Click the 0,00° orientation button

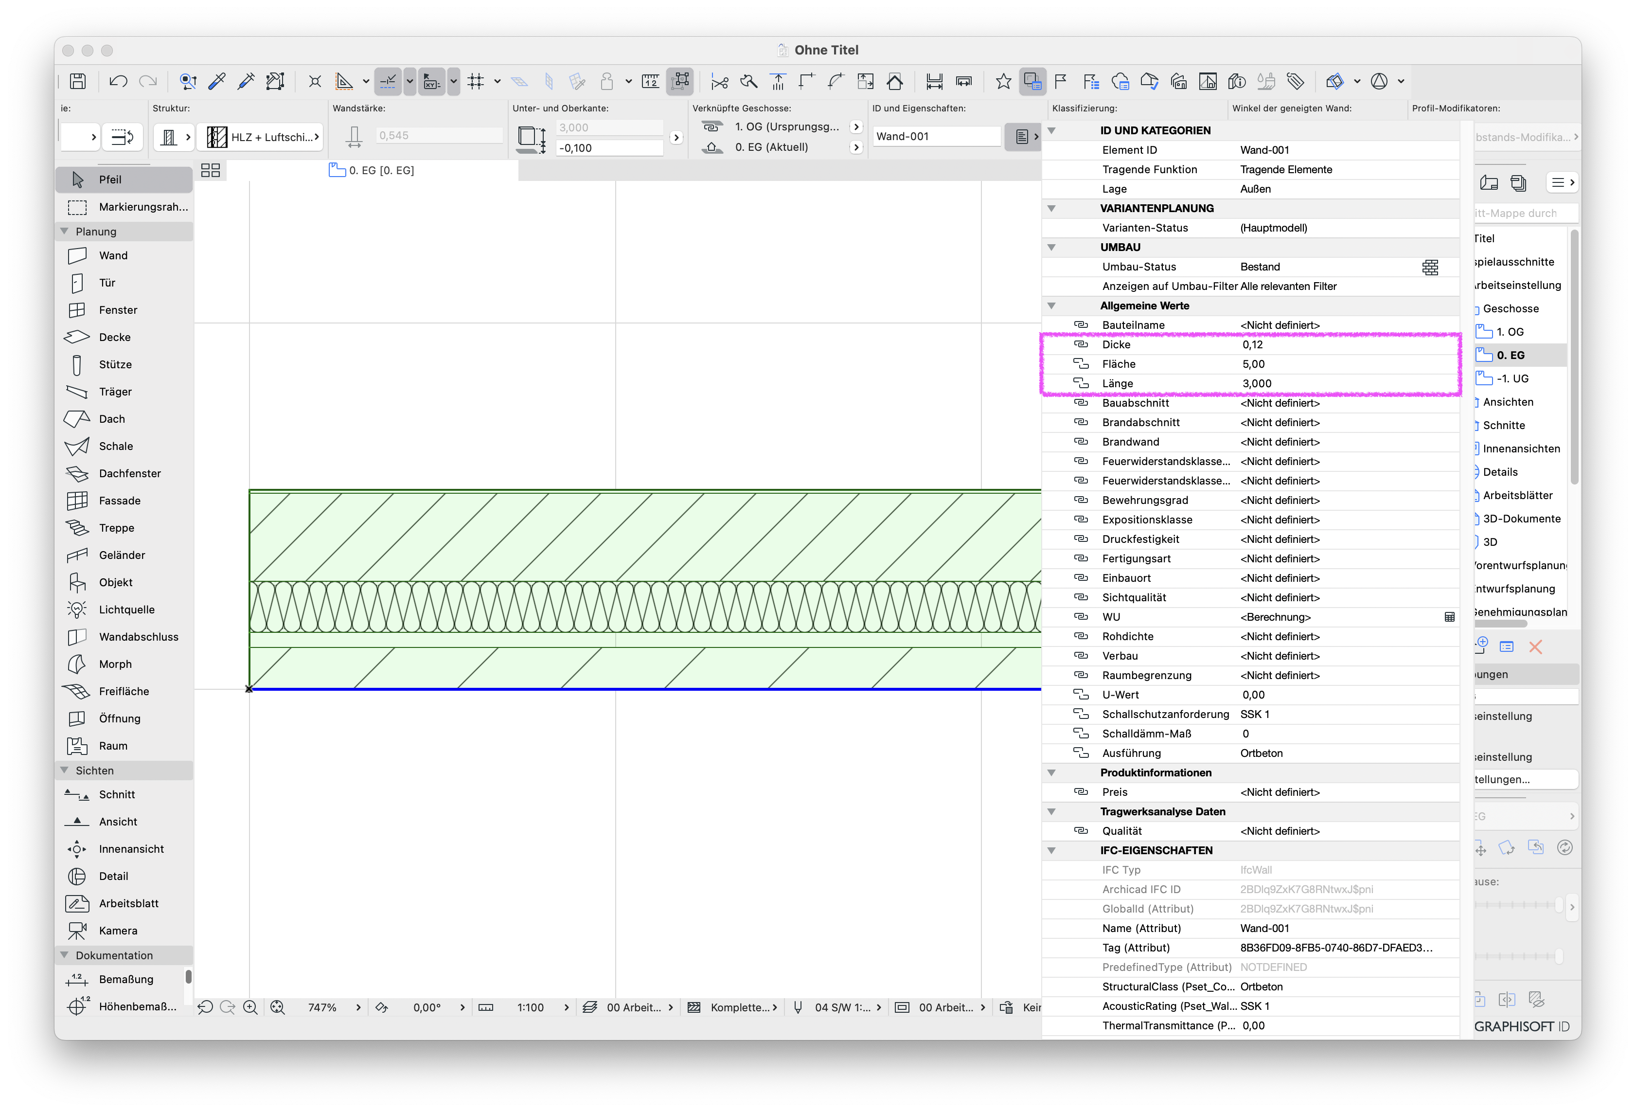(x=427, y=1008)
